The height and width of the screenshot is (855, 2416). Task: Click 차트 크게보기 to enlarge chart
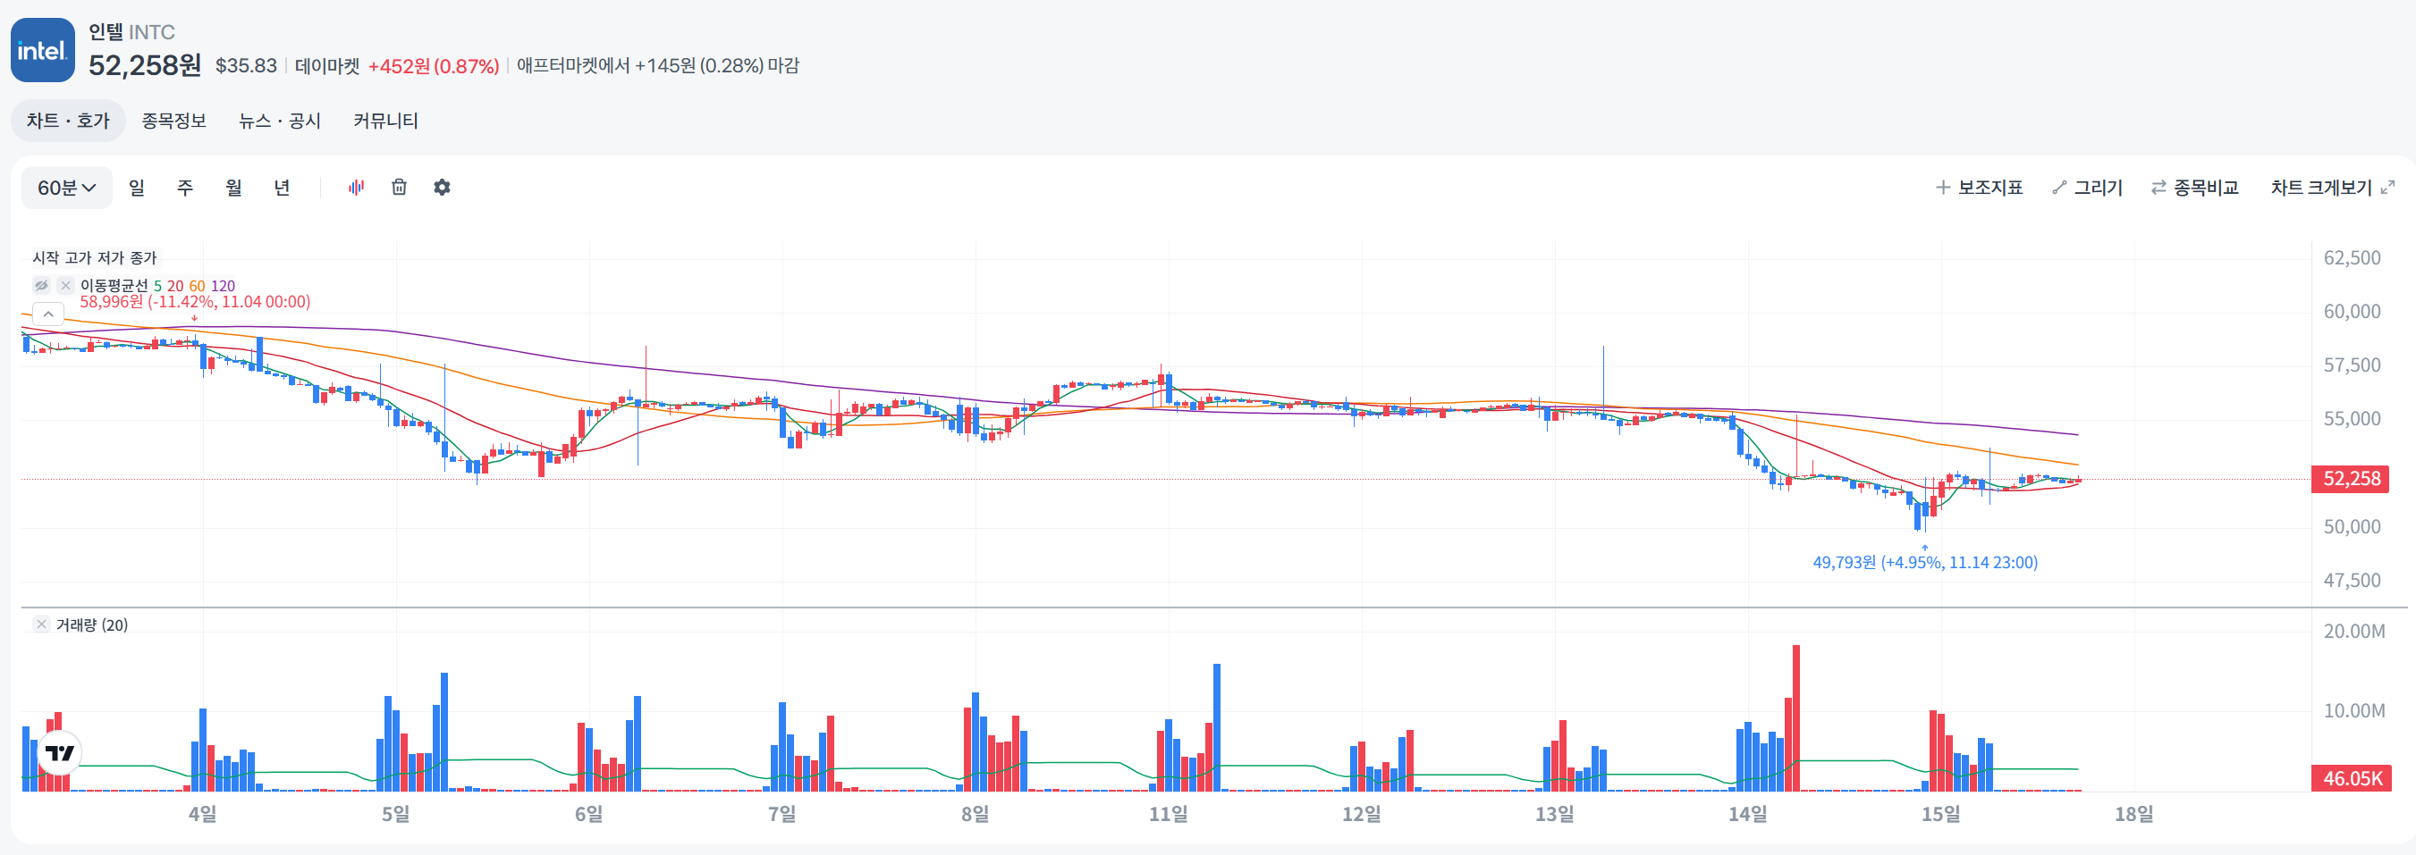point(2333,188)
